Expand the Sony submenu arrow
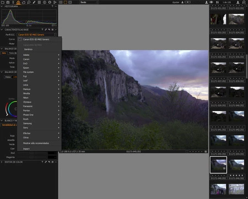 click(x=59, y=128)
